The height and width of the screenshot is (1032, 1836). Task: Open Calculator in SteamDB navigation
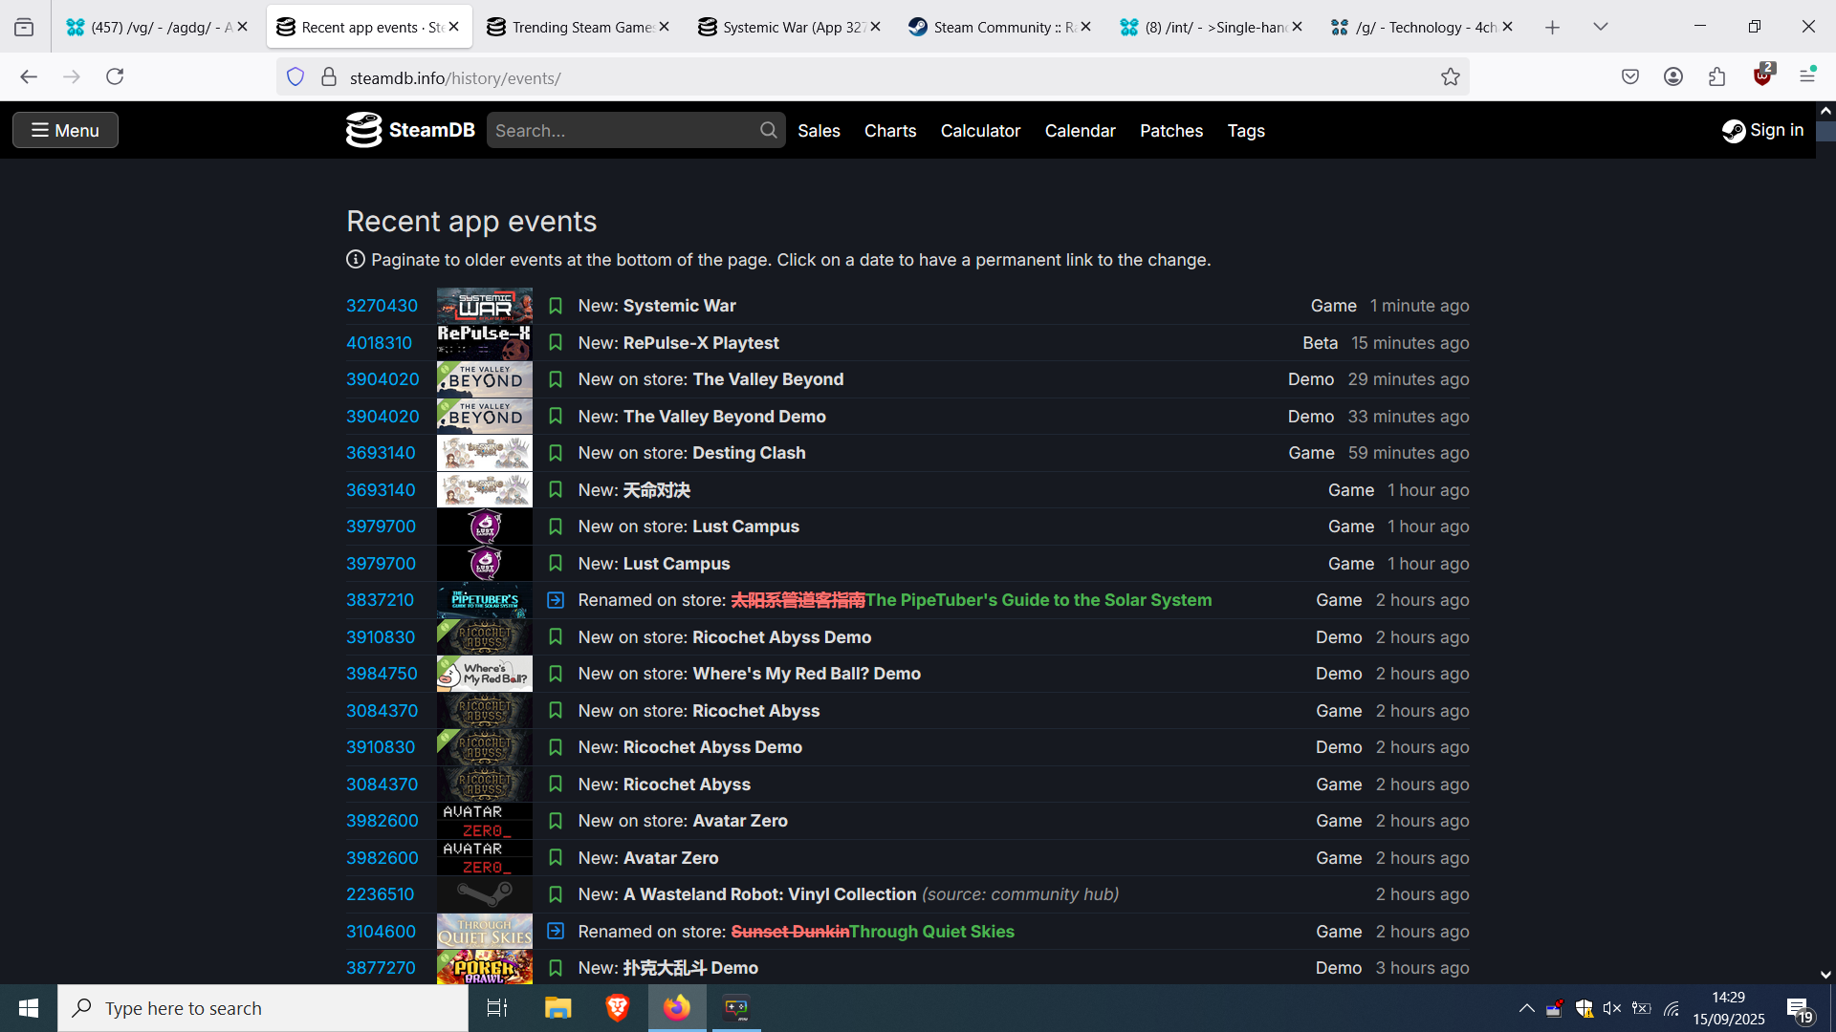(x=980, y=130)
